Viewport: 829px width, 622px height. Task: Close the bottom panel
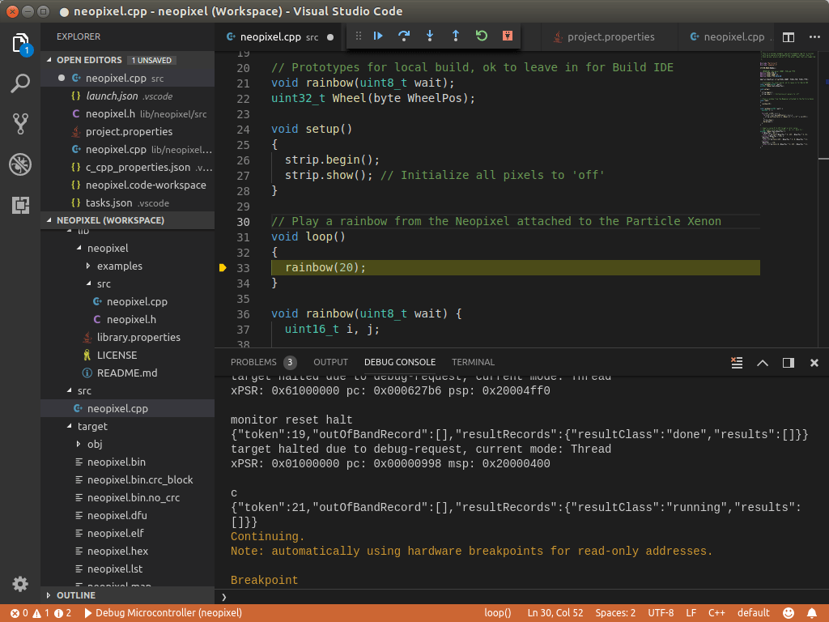pos(814,363)
